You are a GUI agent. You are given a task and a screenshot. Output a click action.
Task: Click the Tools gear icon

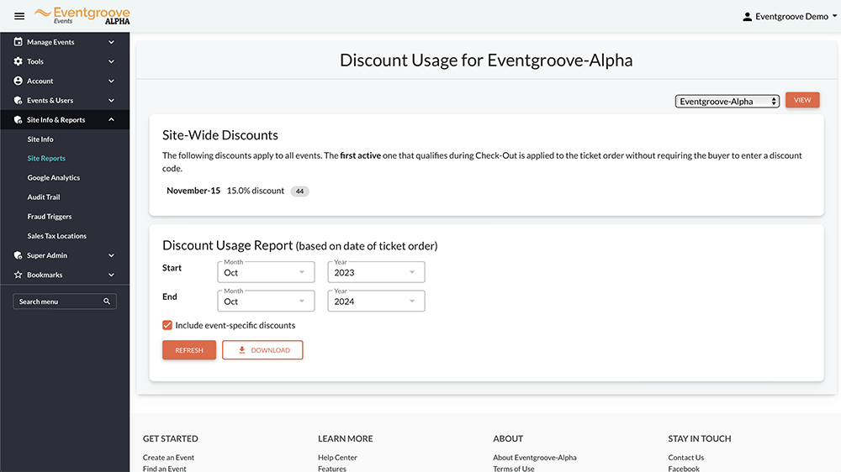pos(18,61)
